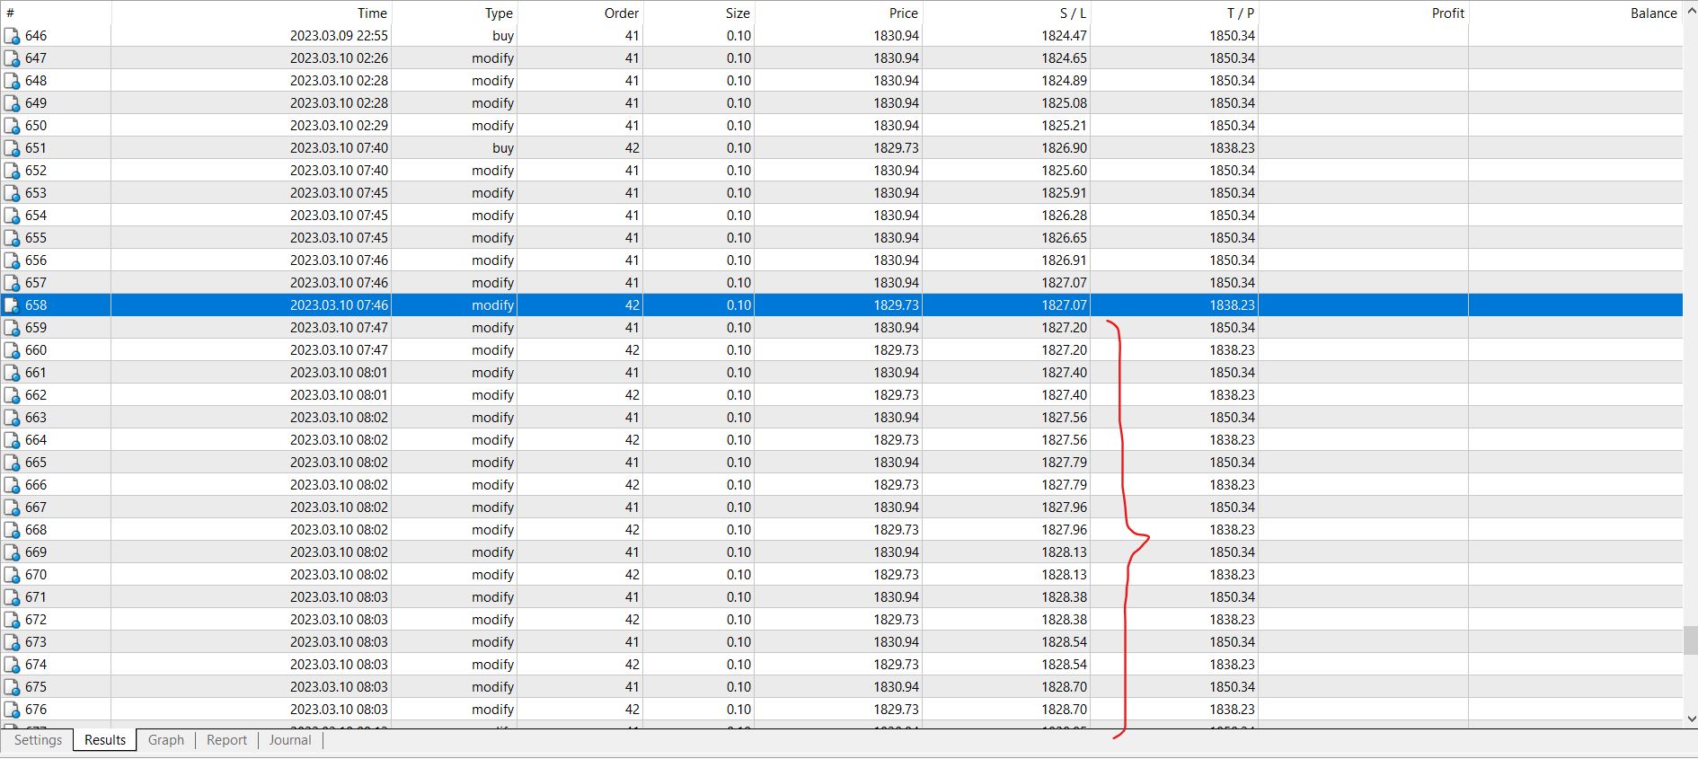Click the document icon for row 671
The image size is (1698, 759).
click(12, 597)
